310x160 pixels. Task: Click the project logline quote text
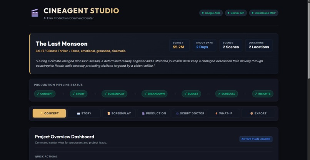(149, 63)
